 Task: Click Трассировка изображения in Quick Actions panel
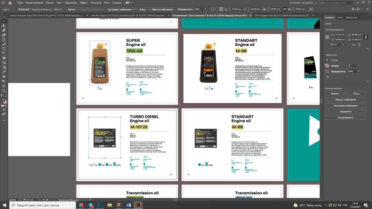pyautogui.click(x=346, y=106)
